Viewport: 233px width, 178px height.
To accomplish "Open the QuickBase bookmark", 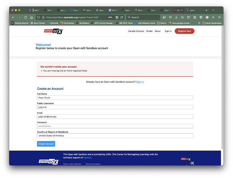I will [x=83, y=23].
